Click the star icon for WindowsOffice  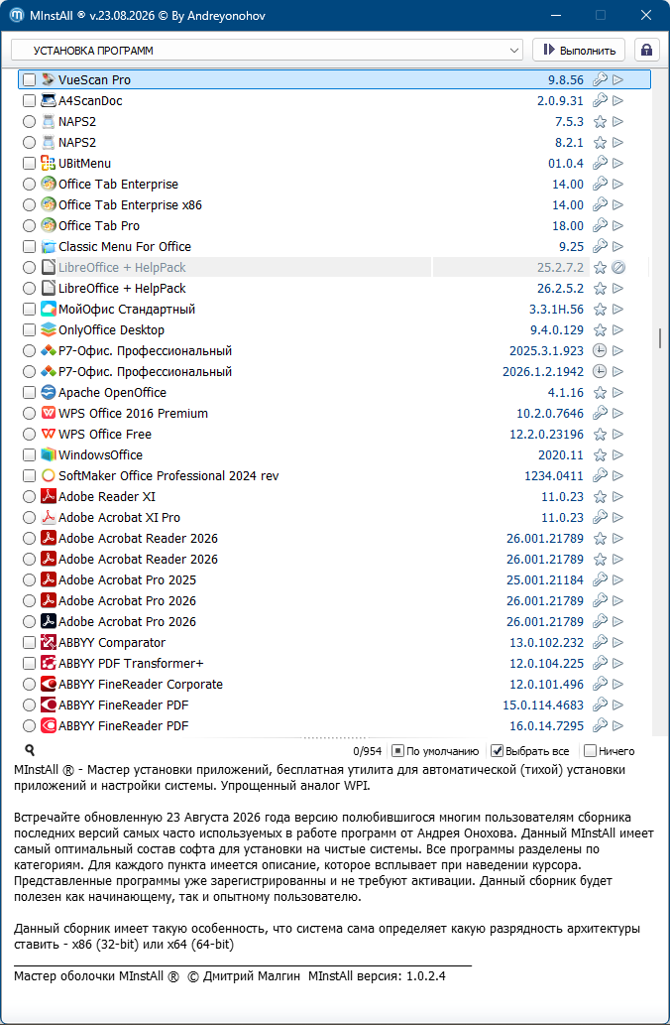600,455
